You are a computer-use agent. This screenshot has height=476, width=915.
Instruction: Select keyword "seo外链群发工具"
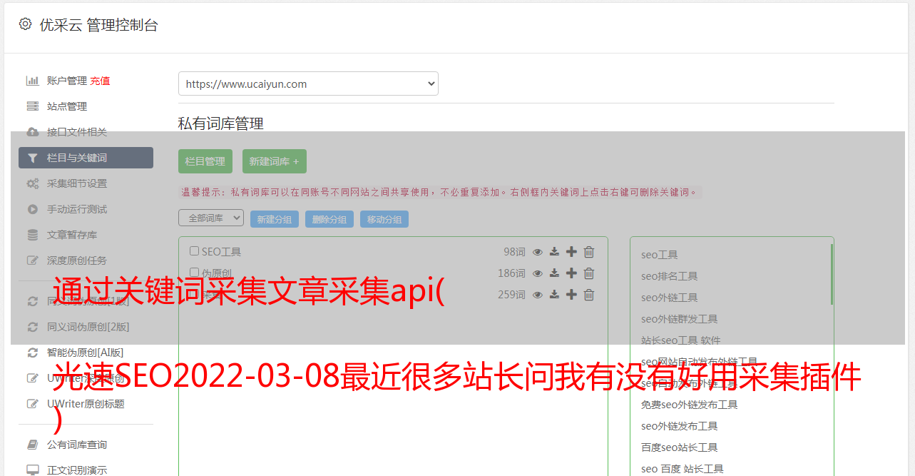(680, 319)
